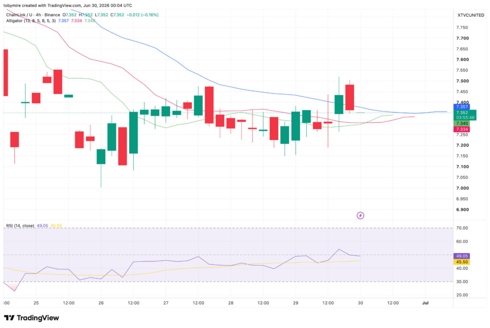The height and width of the screenshot is (328, 490).
Task: Select the Alligator (13, 8, 5, 8, 5, 3) indicator legend
Action: (x=31, y=21)
